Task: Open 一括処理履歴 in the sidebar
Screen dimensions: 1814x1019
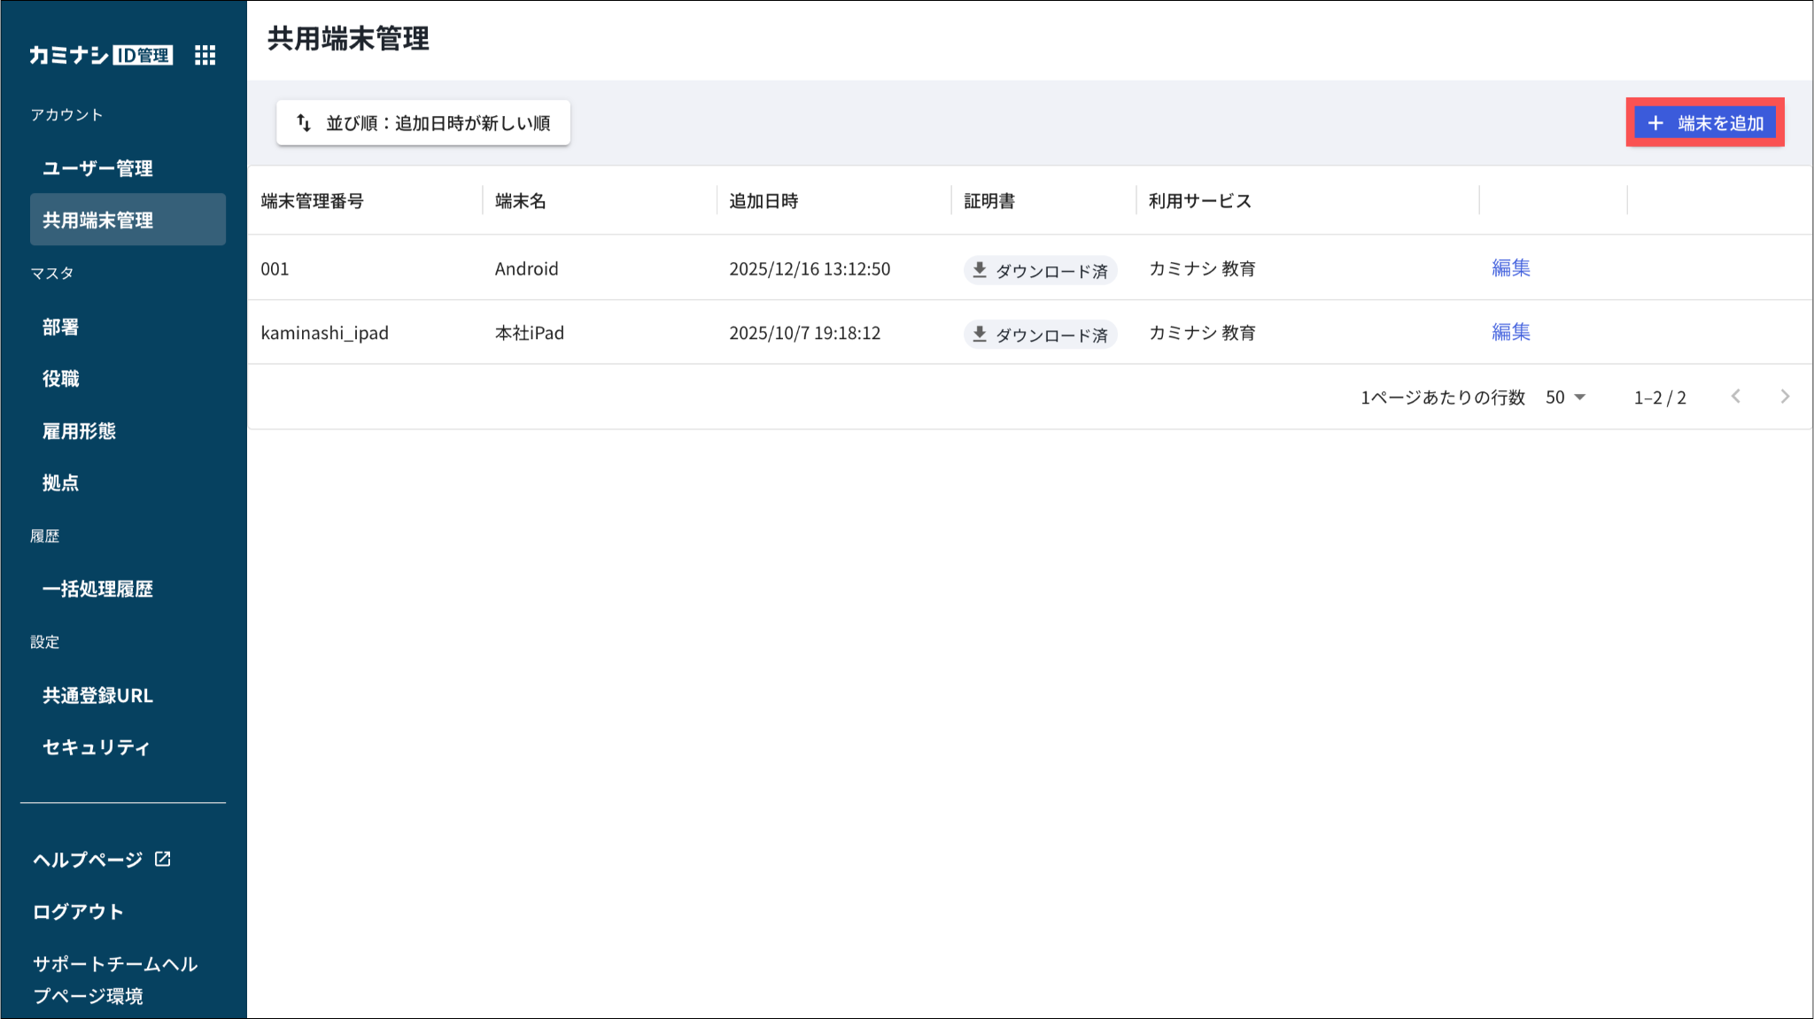Action: coord(97,589)
